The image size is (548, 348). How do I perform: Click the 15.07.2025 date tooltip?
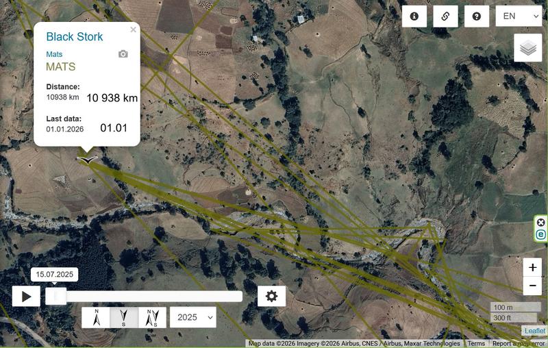pyautogui.click(x=55, y=274)
